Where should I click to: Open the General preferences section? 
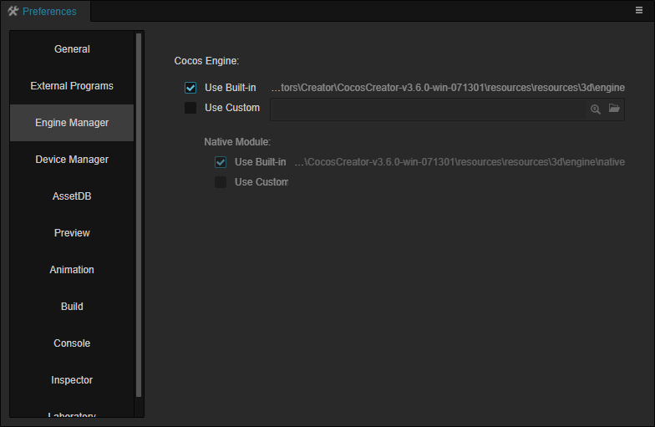point(72,49)
